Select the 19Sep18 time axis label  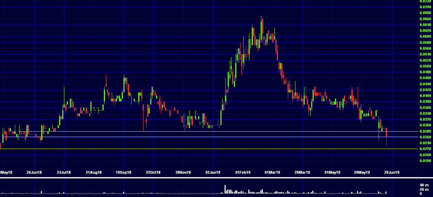[124, 172]
